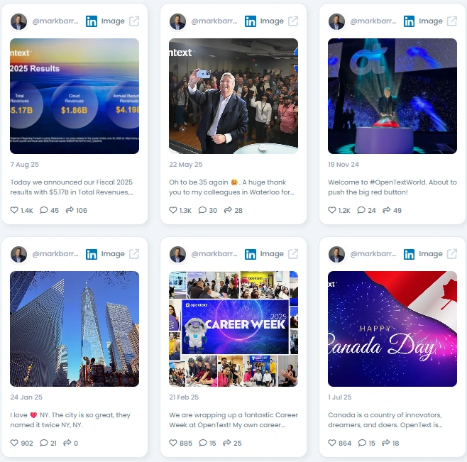467x462 pixels.
Task: Open external link on 22 May 25 post
Action: pos(293,21)
